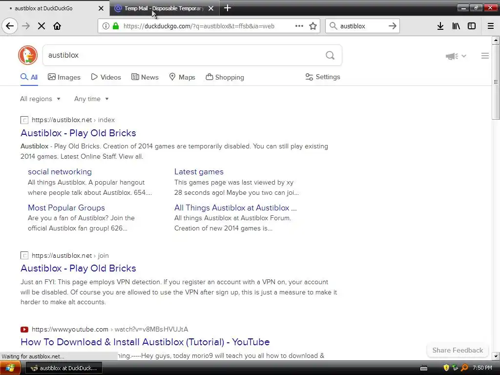Image resolution: width=500 pixels, height=375 pixels.
Task: Open the How To Download & Install Austiblox video
Action: [145, 342]
